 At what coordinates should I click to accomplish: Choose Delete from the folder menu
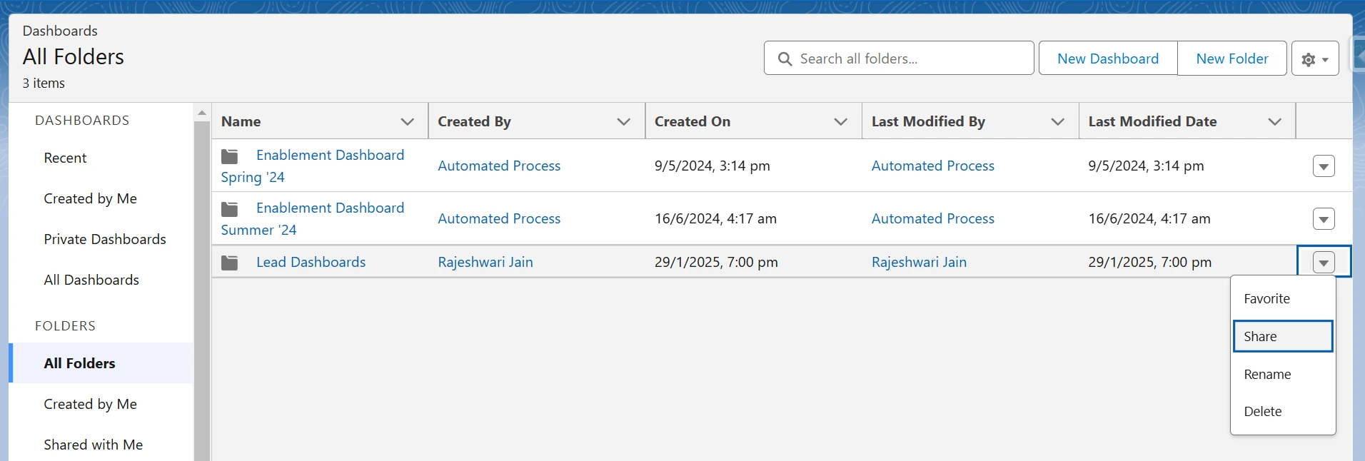tap(1263, 412)
